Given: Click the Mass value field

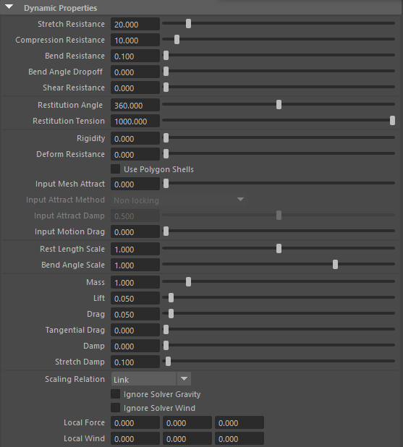Looking at the screenshot, I should tap(135, 283).
